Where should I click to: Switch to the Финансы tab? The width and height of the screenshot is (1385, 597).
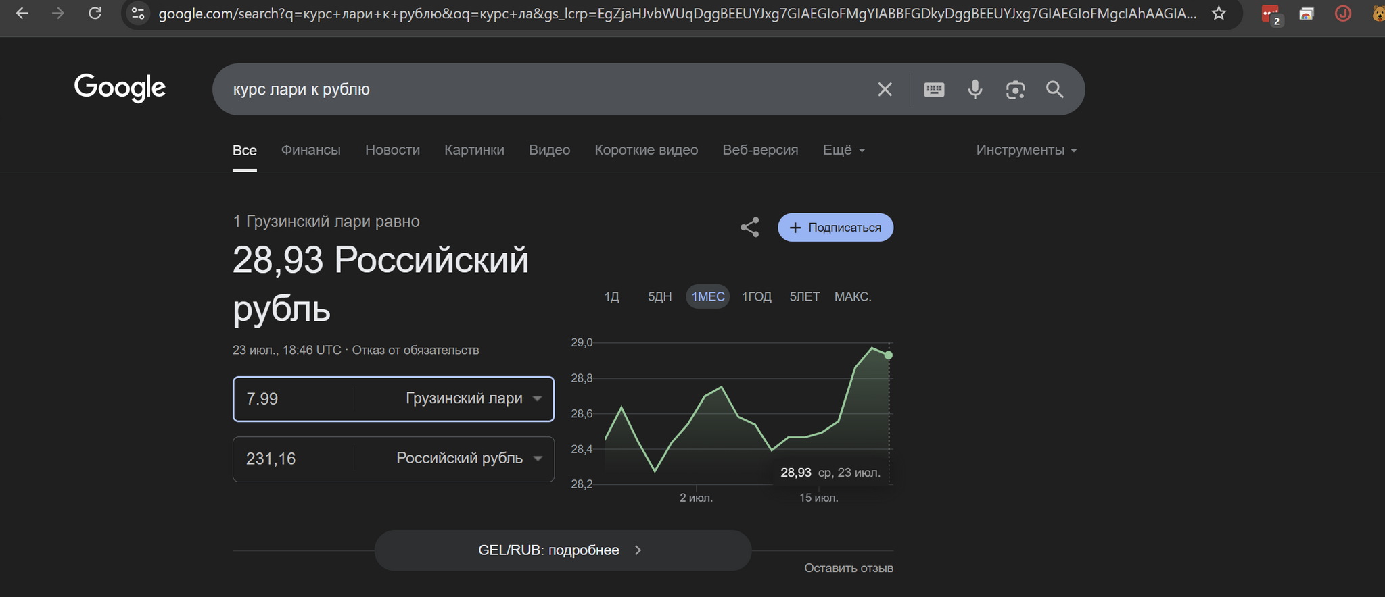(310, 150)
